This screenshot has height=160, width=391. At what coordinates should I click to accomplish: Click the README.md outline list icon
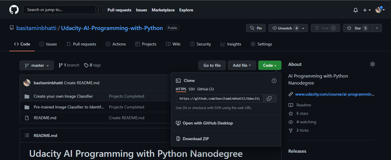point(27,136)
